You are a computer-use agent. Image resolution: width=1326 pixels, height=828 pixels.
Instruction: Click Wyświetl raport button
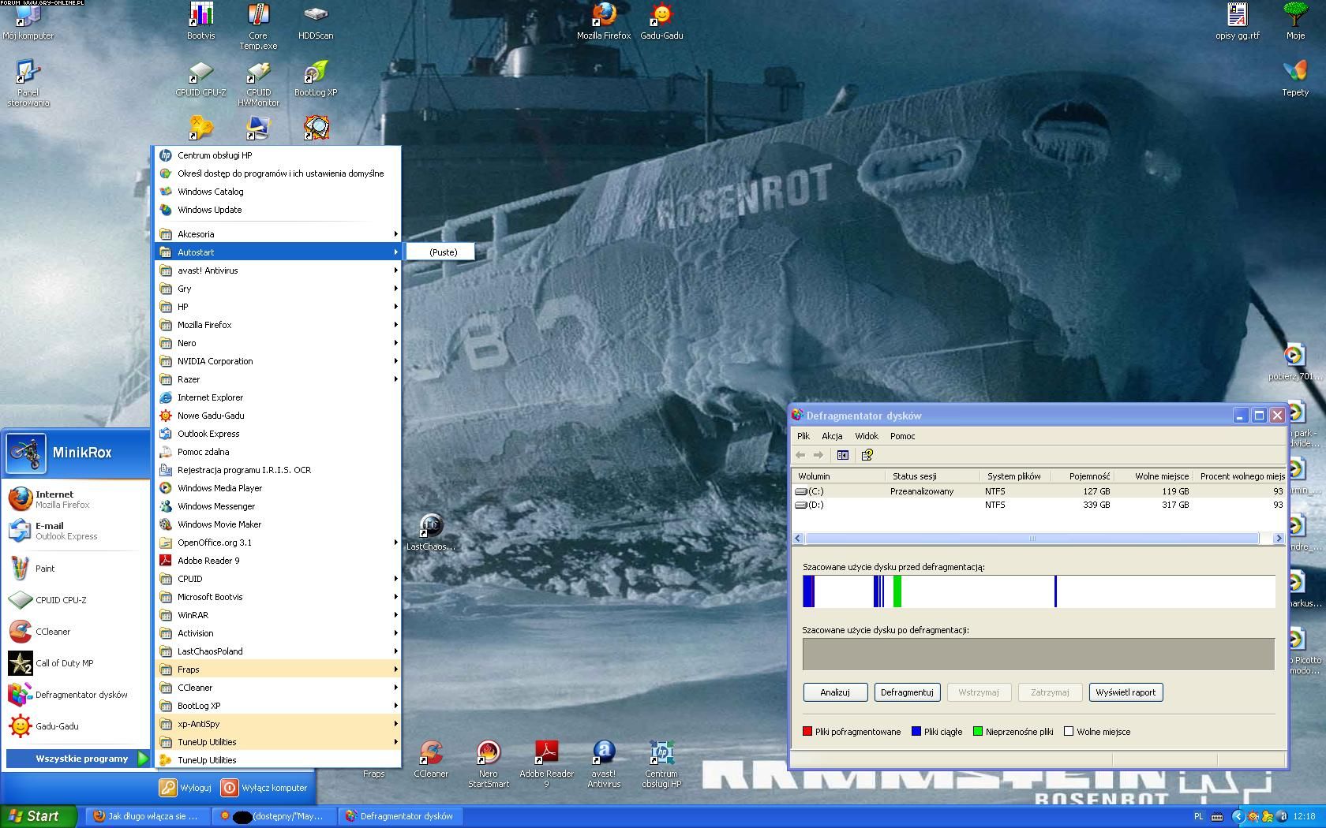coord(1126,692)
